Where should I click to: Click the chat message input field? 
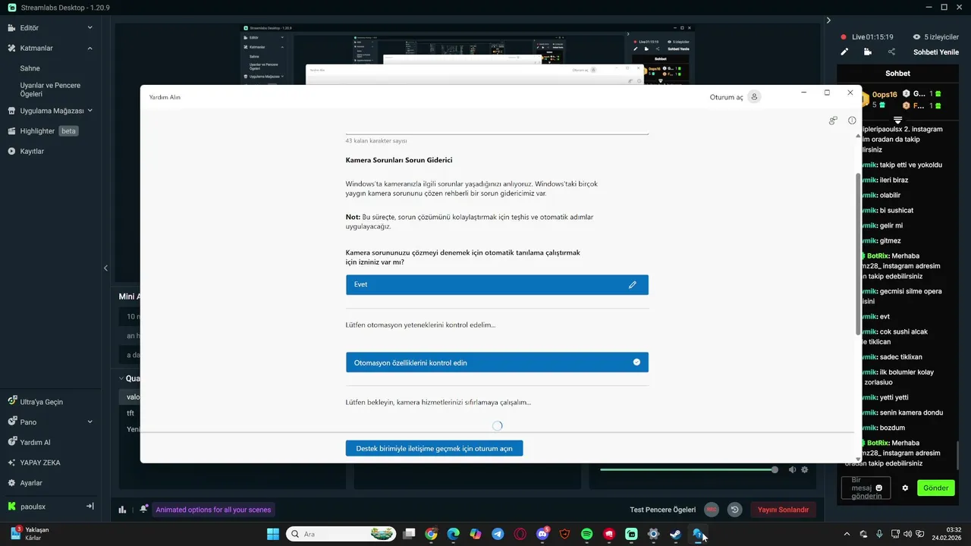(x=866, y=488)
